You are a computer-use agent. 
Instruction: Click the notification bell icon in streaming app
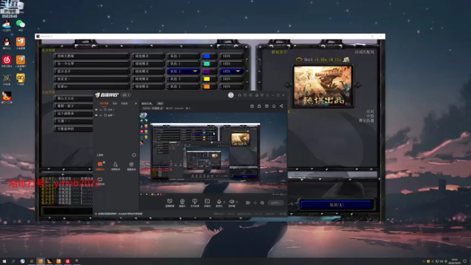274,106
